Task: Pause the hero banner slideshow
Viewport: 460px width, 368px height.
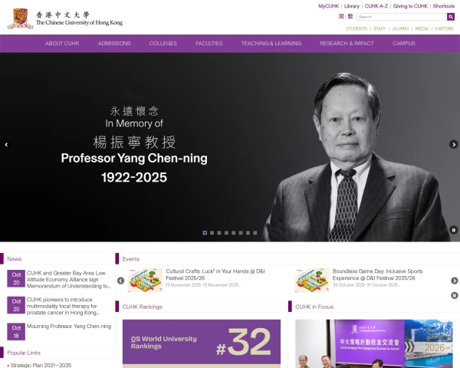Action: pyautogui.click(x=454, y=230)
